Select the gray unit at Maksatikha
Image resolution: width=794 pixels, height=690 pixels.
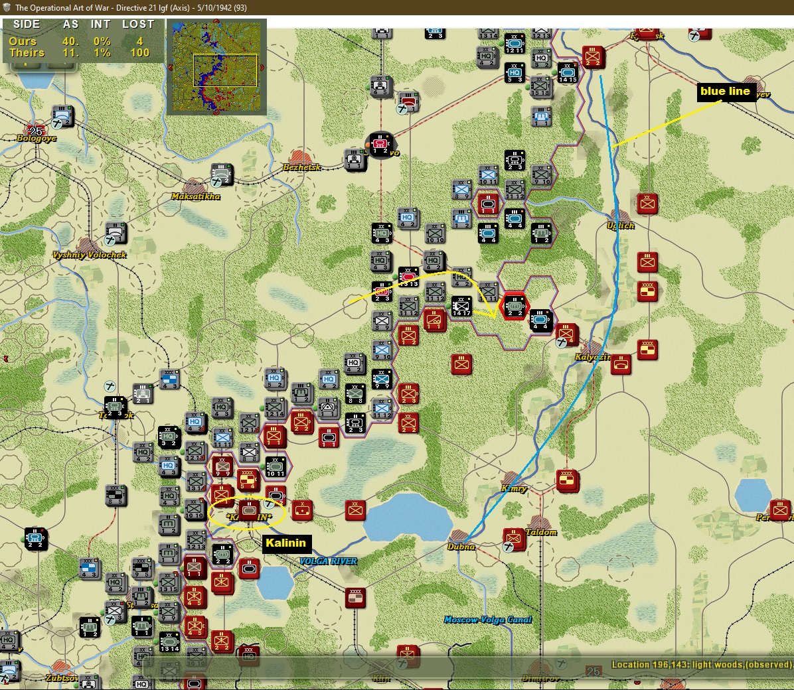click(222, 174)
